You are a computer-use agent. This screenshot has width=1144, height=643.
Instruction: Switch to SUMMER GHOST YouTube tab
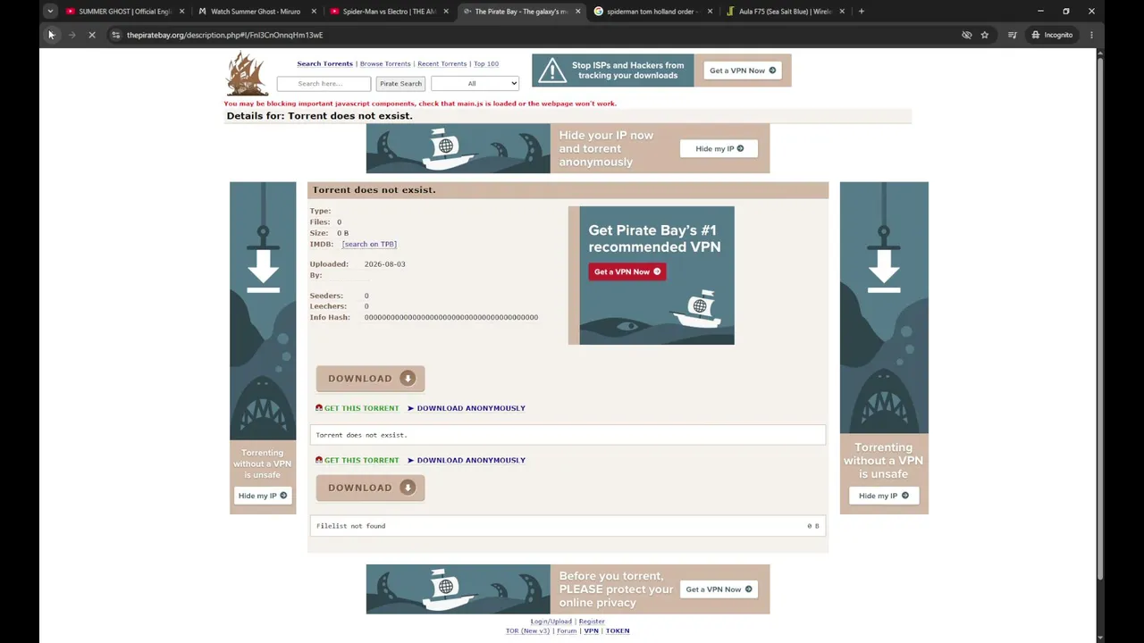click(x=125, y=12)
